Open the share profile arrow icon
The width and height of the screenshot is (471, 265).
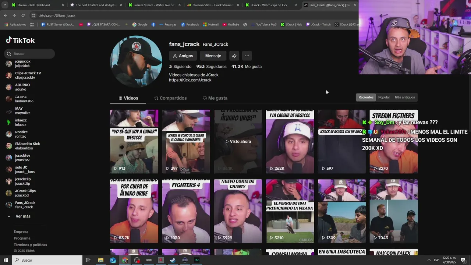pos(234,56)
